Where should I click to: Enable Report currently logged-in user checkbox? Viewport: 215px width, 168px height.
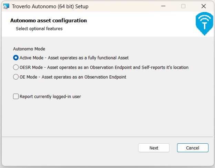click(16, 96)
